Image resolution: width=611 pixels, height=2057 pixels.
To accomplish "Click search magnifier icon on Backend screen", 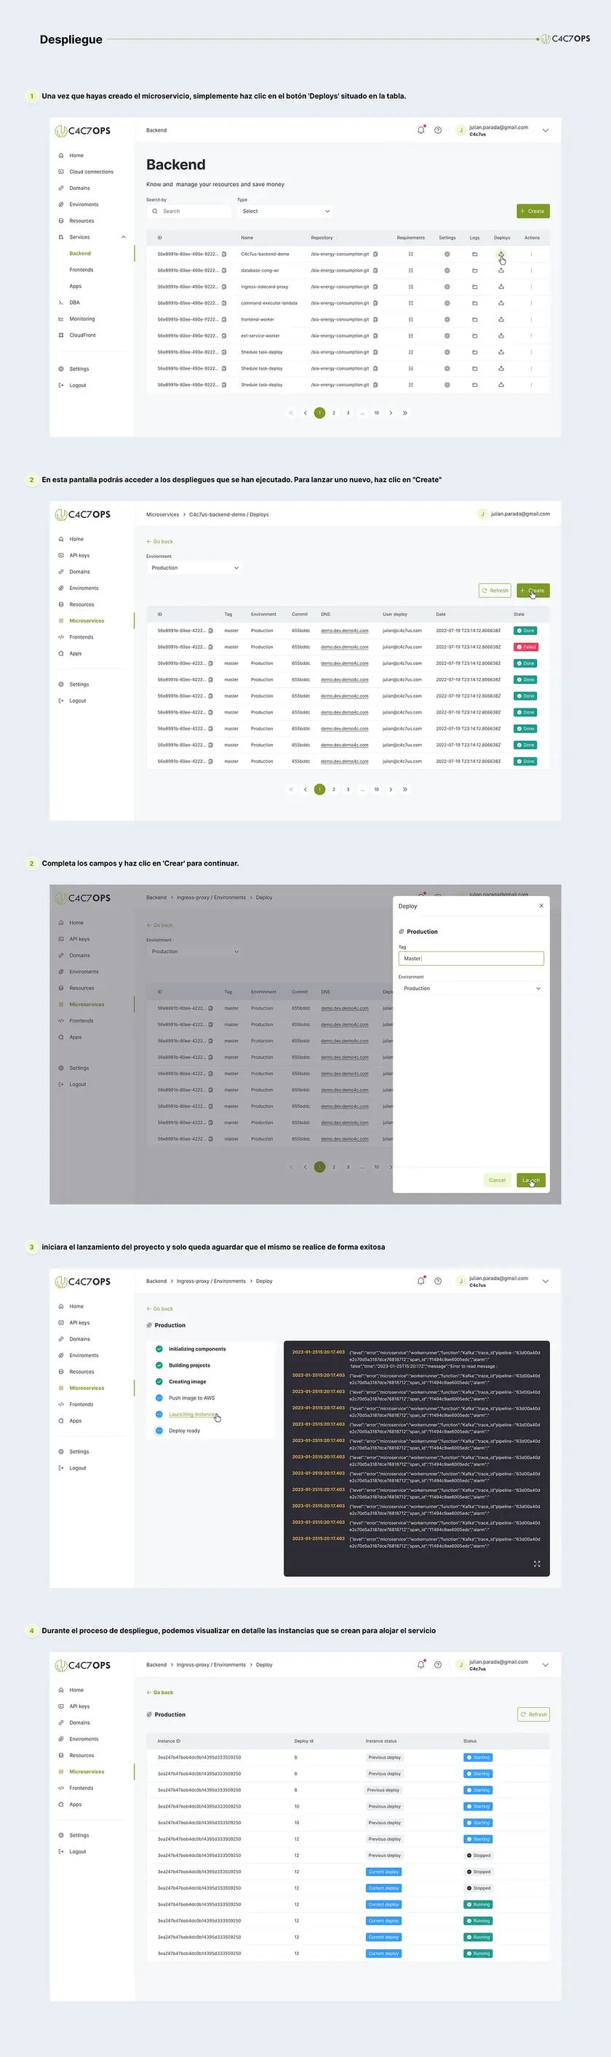I will pos(155,212).
